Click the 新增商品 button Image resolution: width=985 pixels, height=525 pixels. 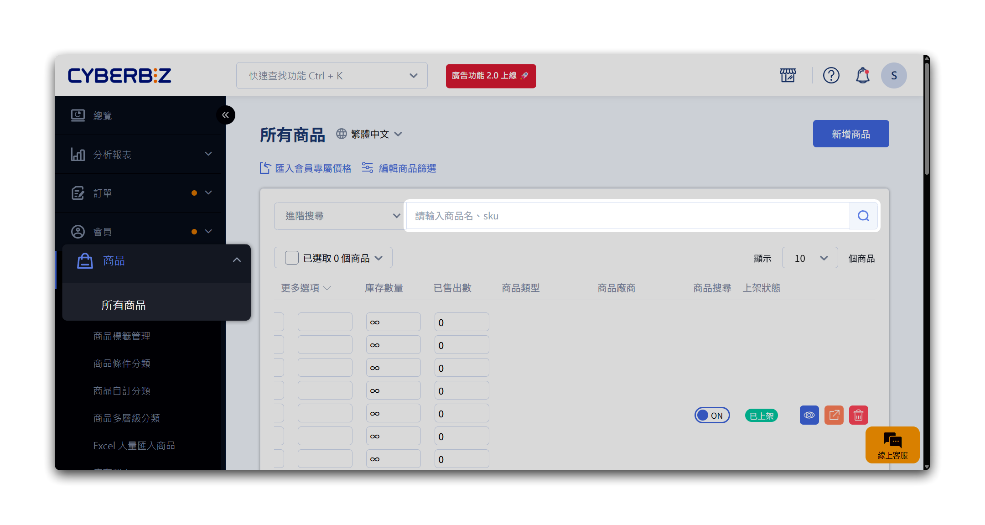tap(850, 134)
